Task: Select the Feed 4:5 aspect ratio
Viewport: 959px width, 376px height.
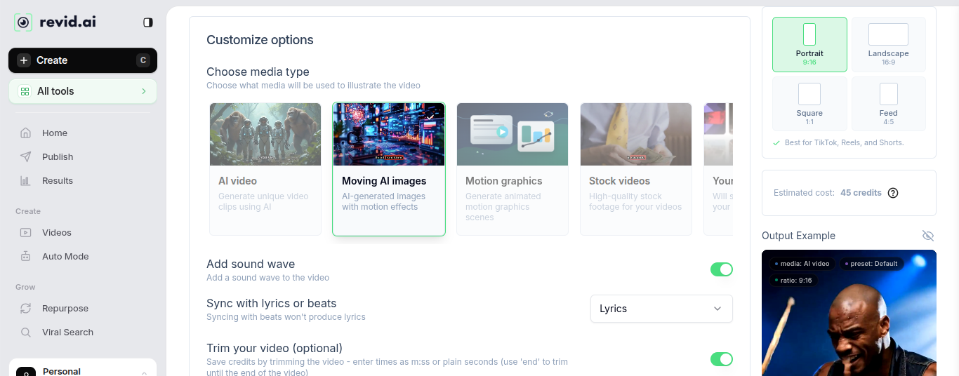Action: 888,104
